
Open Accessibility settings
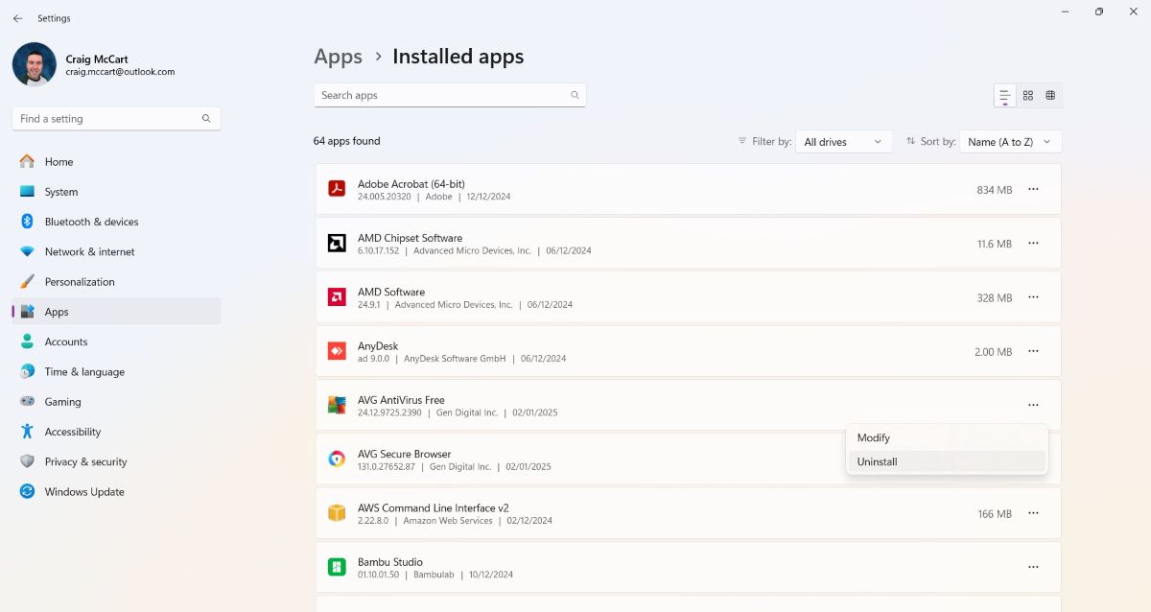[116, 432]
